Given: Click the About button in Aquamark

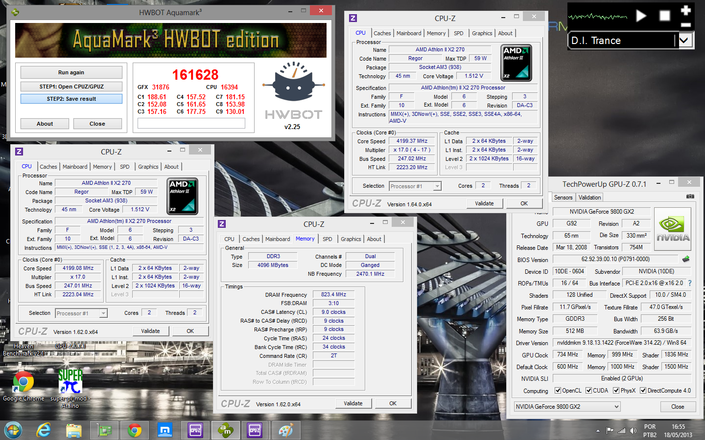Looking at the screenshot, I should pos(45,124).
